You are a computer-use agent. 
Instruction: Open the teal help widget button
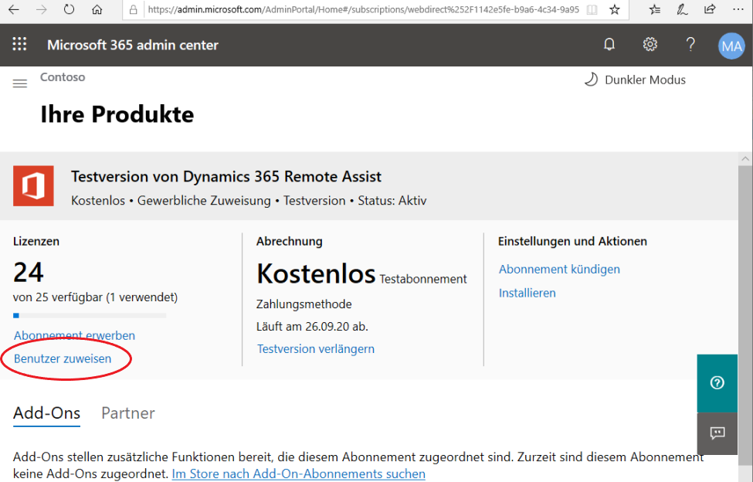(x=717, y=383)
